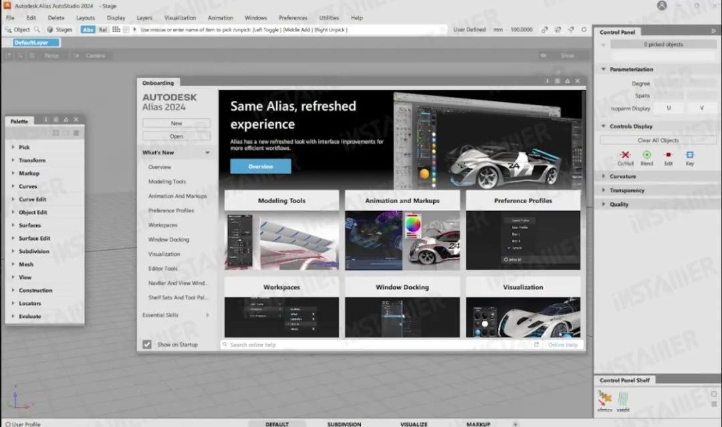Image resolution: width=722 pixels, height=427 pixels.
Task: Switch to the VISUALIZE workspace tab
Action: (x=414, y=424)
